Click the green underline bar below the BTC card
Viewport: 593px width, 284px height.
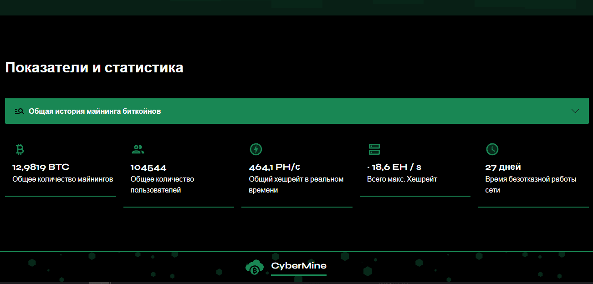(61, 195)
